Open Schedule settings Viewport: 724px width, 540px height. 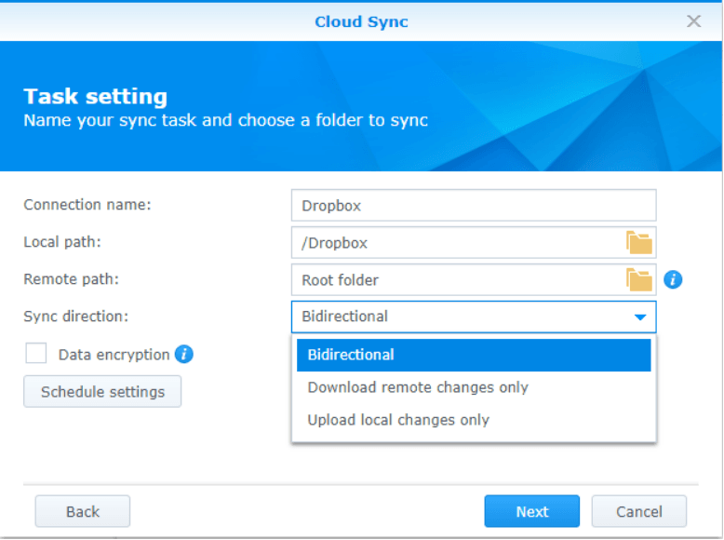coord(102,392)
